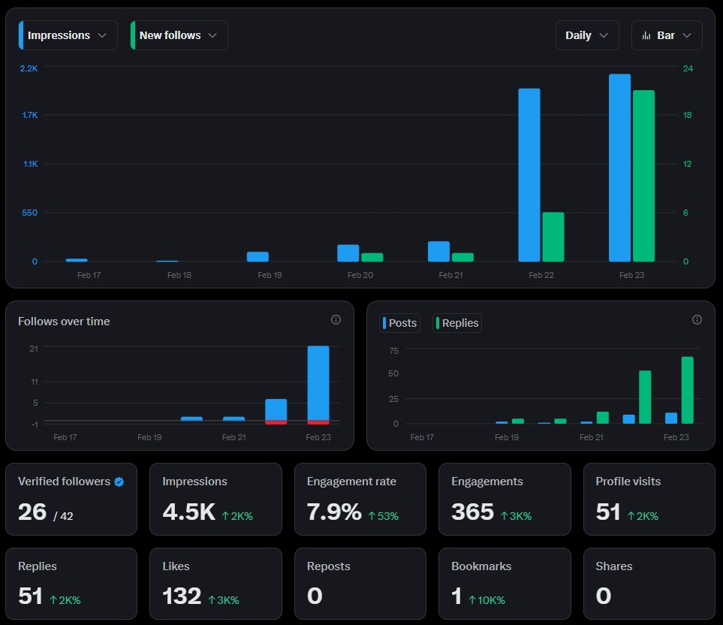Click the Feb 21 blue impressions bar

[438, 252]
